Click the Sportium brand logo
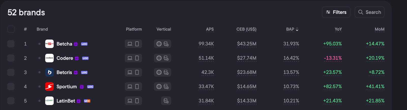407x110 pixels. pos(49,87)
